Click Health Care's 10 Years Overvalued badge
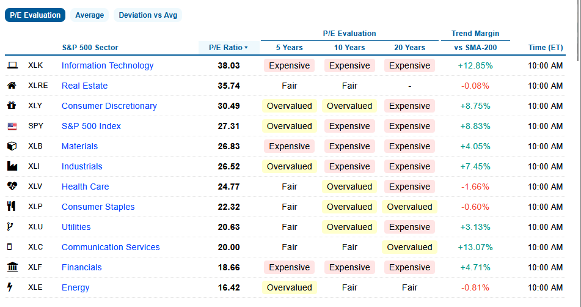 click(349, 187)
